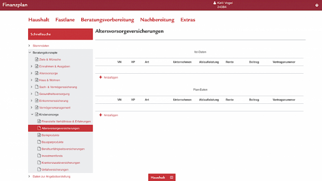
Task: Open the Nachbereitung menu
Action: point(157,20)
